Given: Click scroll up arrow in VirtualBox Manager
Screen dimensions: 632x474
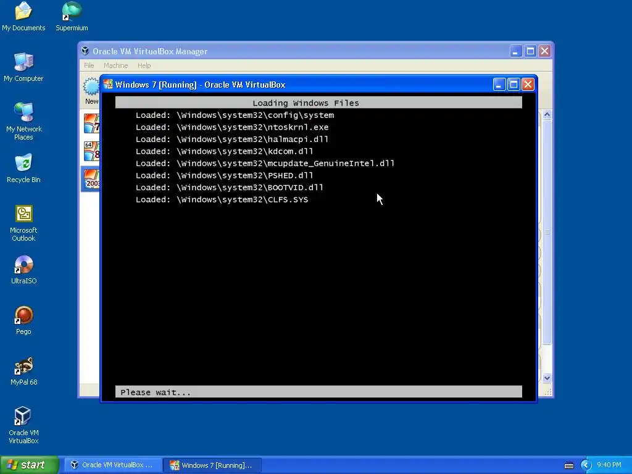Looking at the screenshot, I should coord(547,114).
